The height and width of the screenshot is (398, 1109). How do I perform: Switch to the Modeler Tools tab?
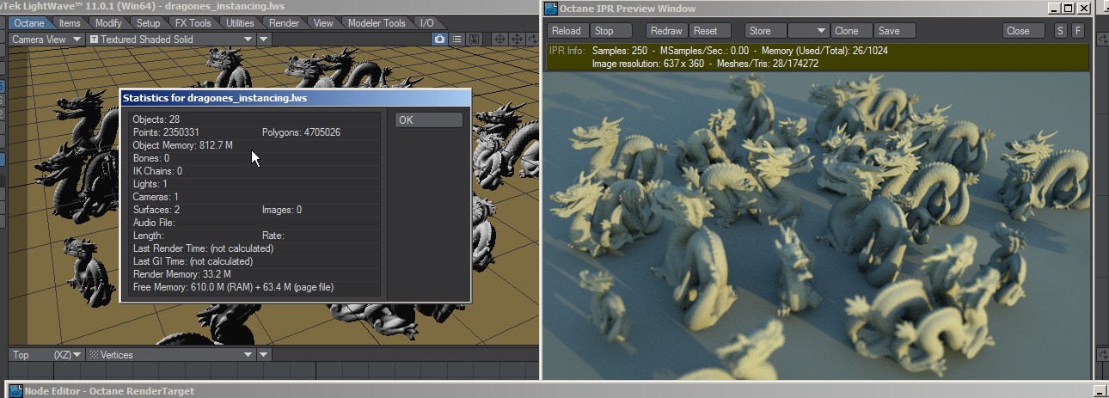377,23
